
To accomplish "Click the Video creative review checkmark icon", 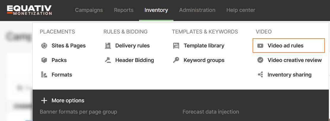I will 260,60.
